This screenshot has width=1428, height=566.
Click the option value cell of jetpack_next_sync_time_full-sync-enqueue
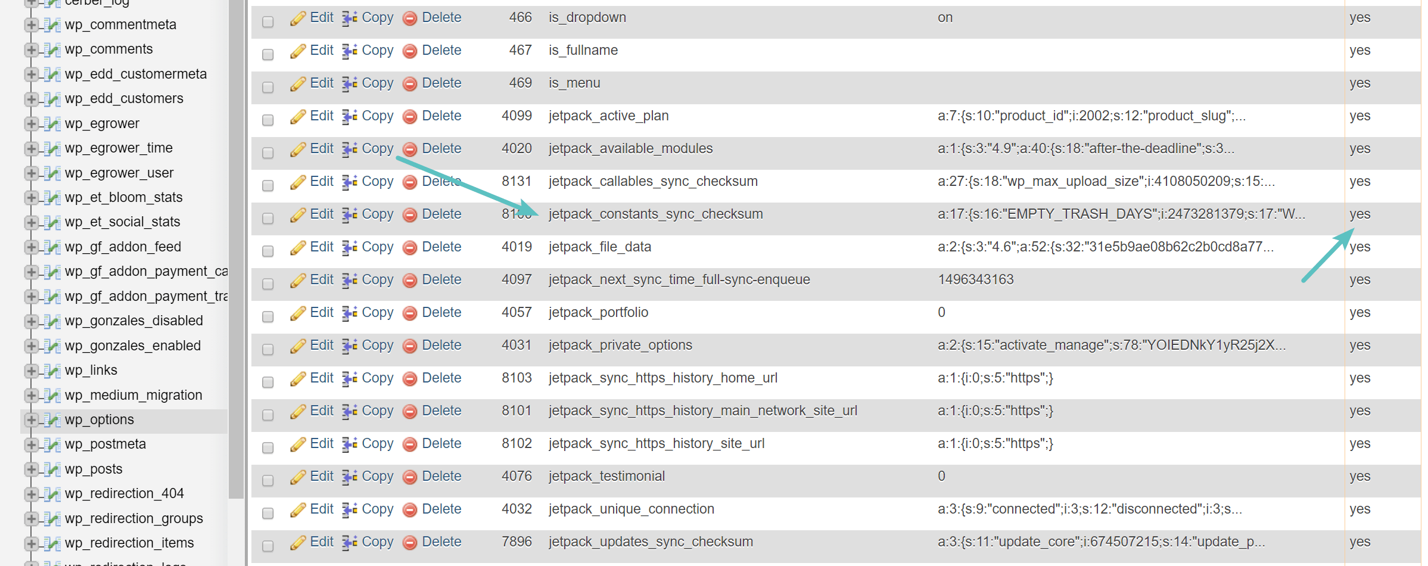[975, 280]
